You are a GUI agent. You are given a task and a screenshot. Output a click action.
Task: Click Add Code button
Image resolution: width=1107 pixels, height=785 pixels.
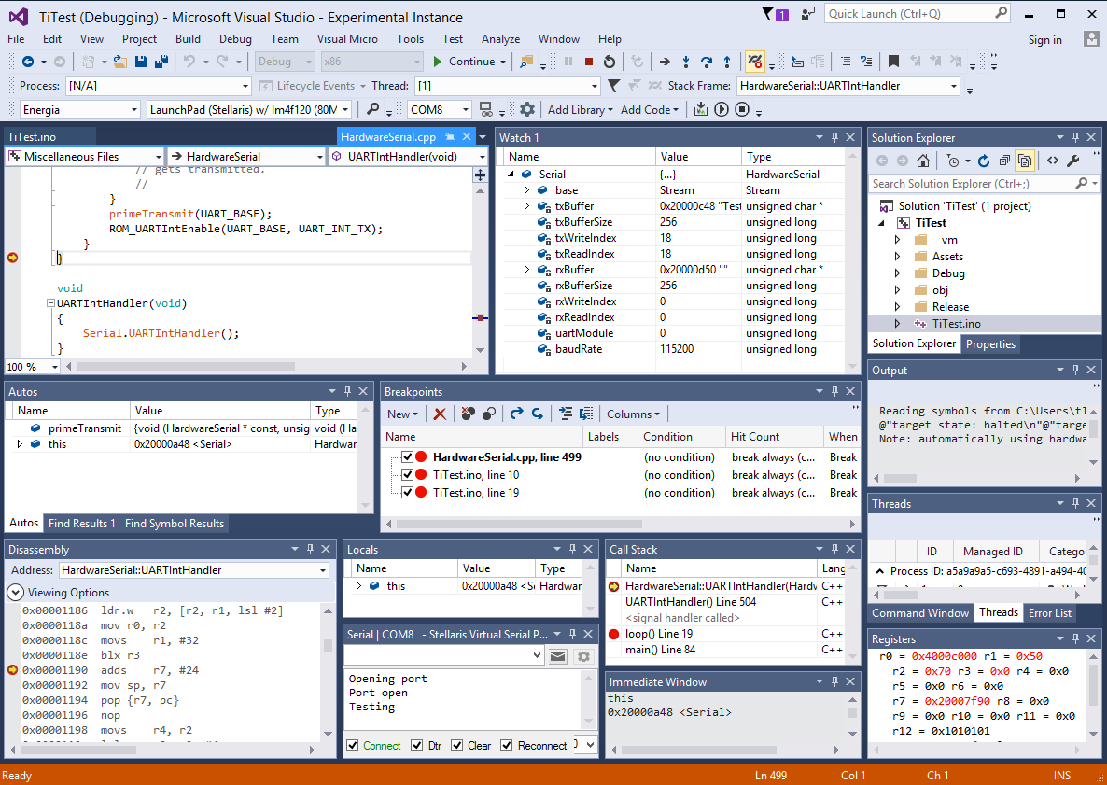pos(649,109)
